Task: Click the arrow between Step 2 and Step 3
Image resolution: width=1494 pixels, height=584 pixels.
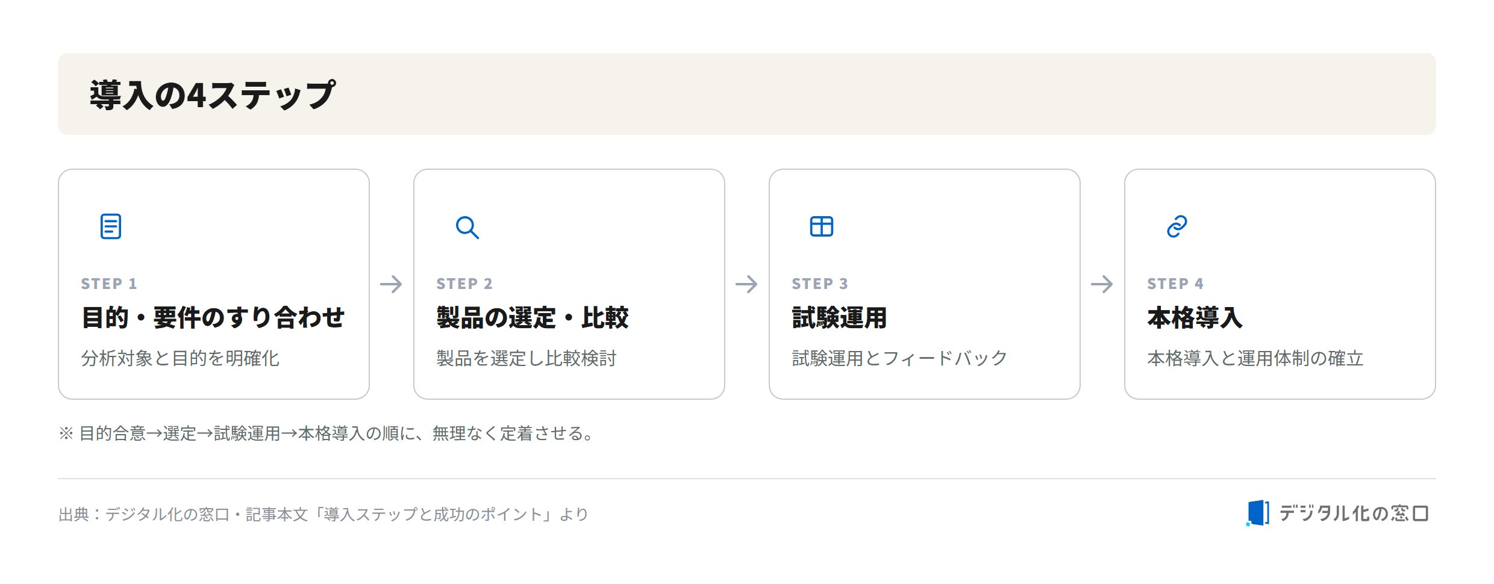Action: coord(747,284)
